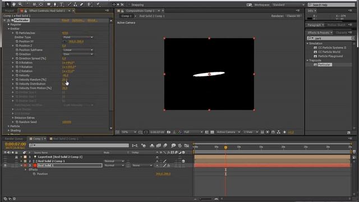359x202 pixels.
Task: Click the Comp 1 breadcrumb button in viewer
Action: tap(127, 16)
